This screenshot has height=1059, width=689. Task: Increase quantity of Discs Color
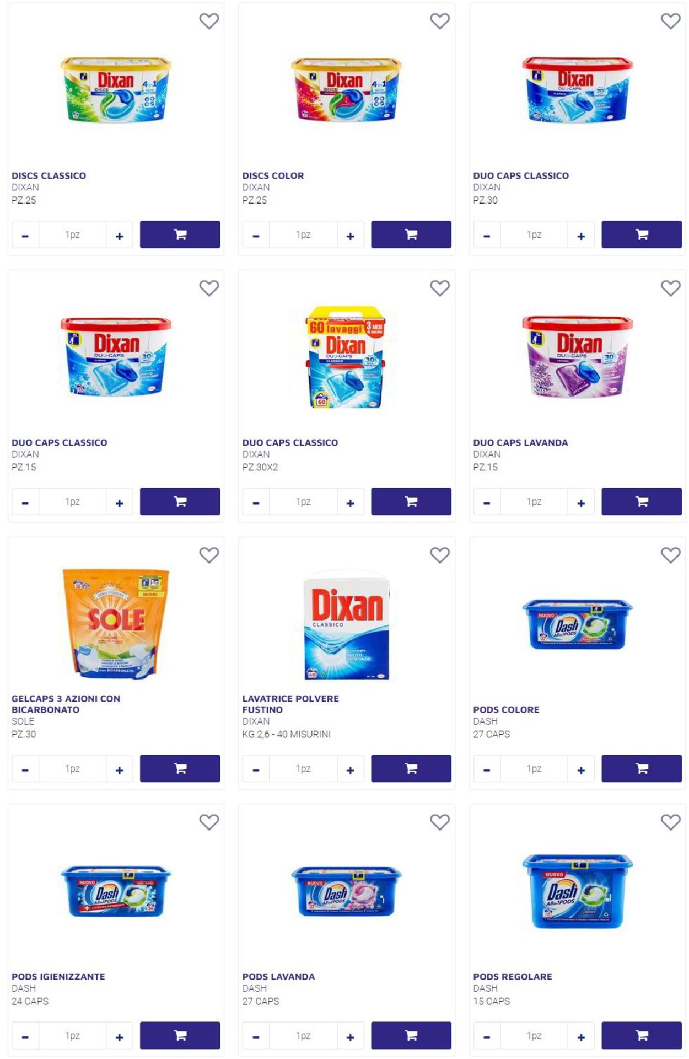[x=351, y=236]
